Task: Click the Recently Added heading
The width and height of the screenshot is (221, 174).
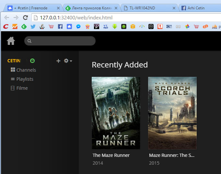Action: point(120,65)
